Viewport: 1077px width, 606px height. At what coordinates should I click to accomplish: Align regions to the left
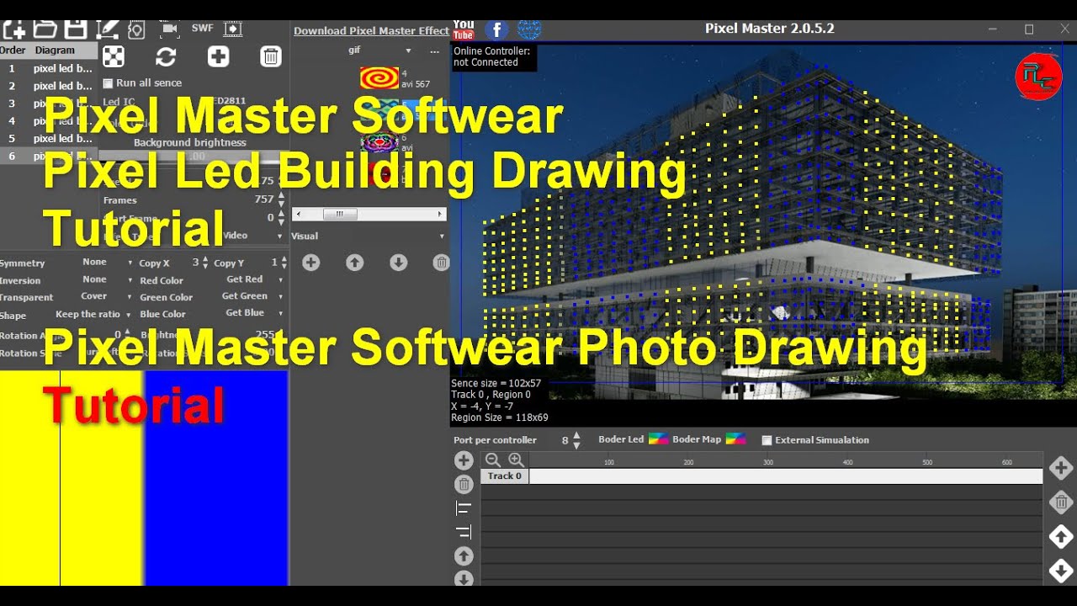click(x=464, y=508)
